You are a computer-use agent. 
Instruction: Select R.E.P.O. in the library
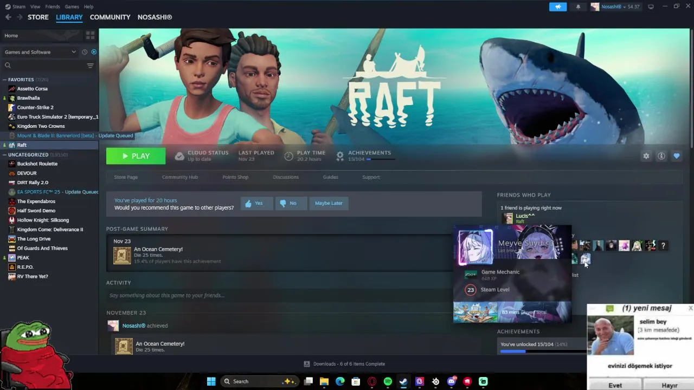(25, 267)
